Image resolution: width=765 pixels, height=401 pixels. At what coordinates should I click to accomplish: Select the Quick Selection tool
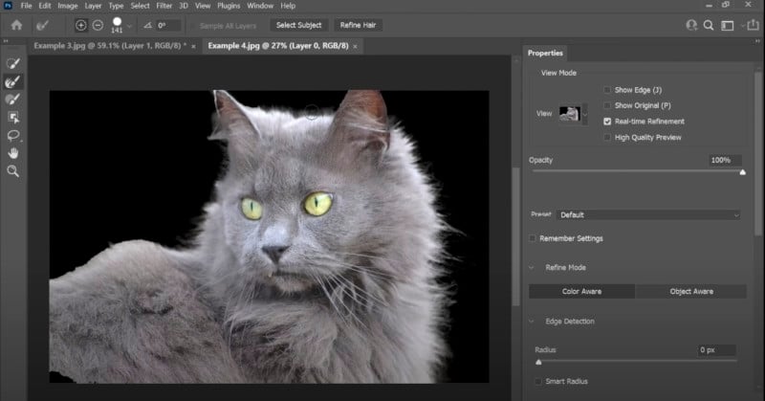tap(13, 63)
